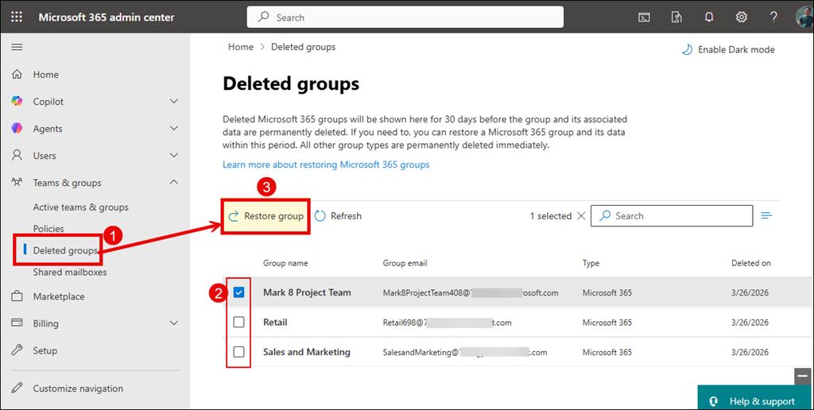
Task: Sort by Group email column header
Action: (x=405, y=263)
